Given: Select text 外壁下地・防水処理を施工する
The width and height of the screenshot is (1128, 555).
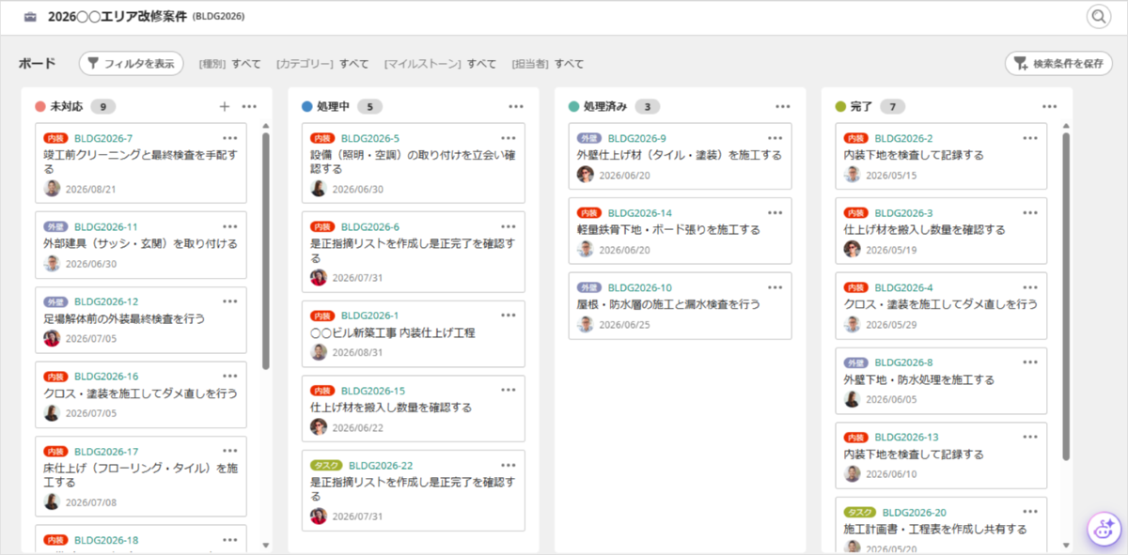Looking at the screenshot, I should point(919,379).
